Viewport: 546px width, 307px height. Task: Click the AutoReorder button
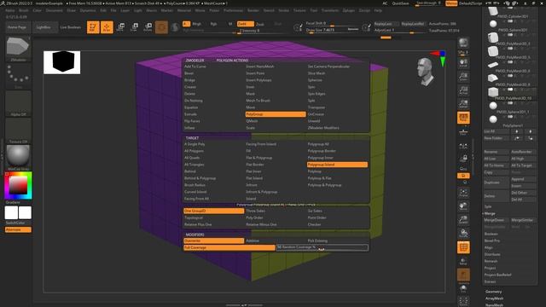click(x=523, y=152)
